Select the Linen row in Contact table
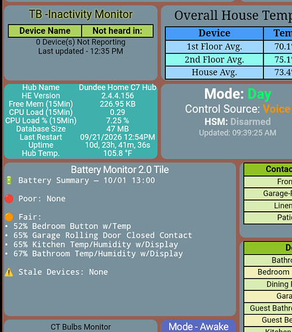Viewport: 292px width, 332px height. [268, 206]
